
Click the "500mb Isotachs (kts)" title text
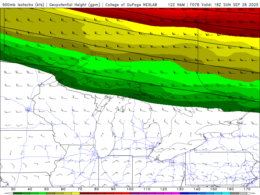tap(23, 5)
